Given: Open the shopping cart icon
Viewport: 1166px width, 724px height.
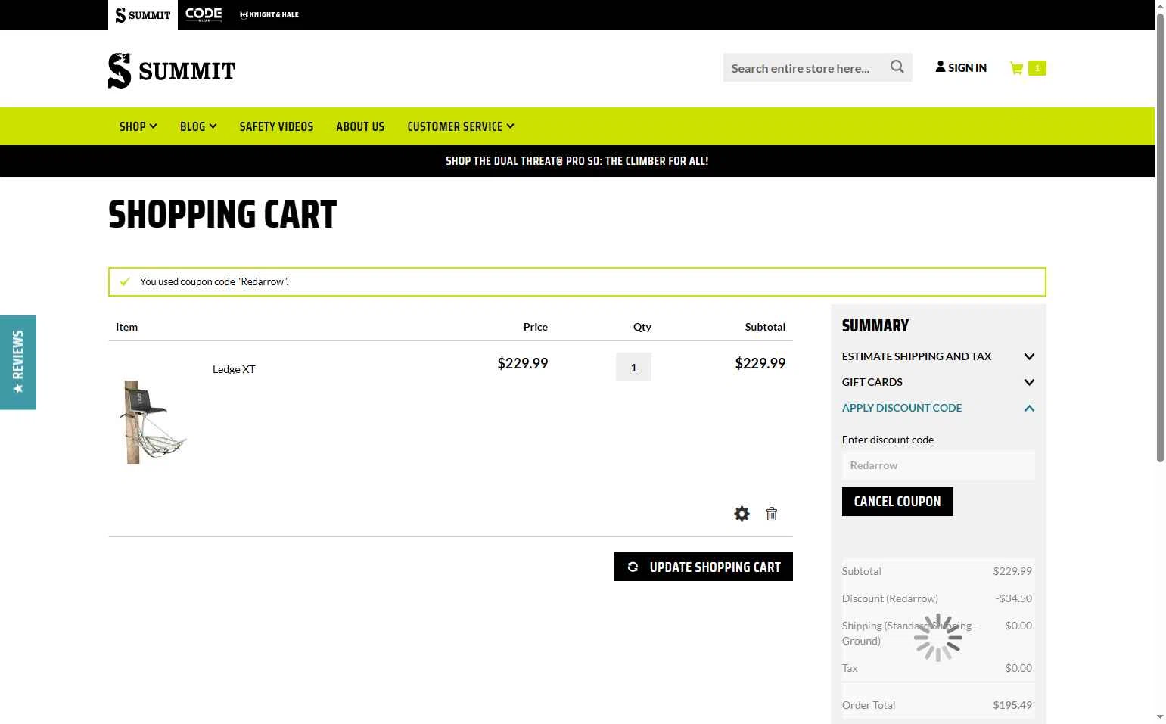Looking at the screenshot, I should 1016,68.
